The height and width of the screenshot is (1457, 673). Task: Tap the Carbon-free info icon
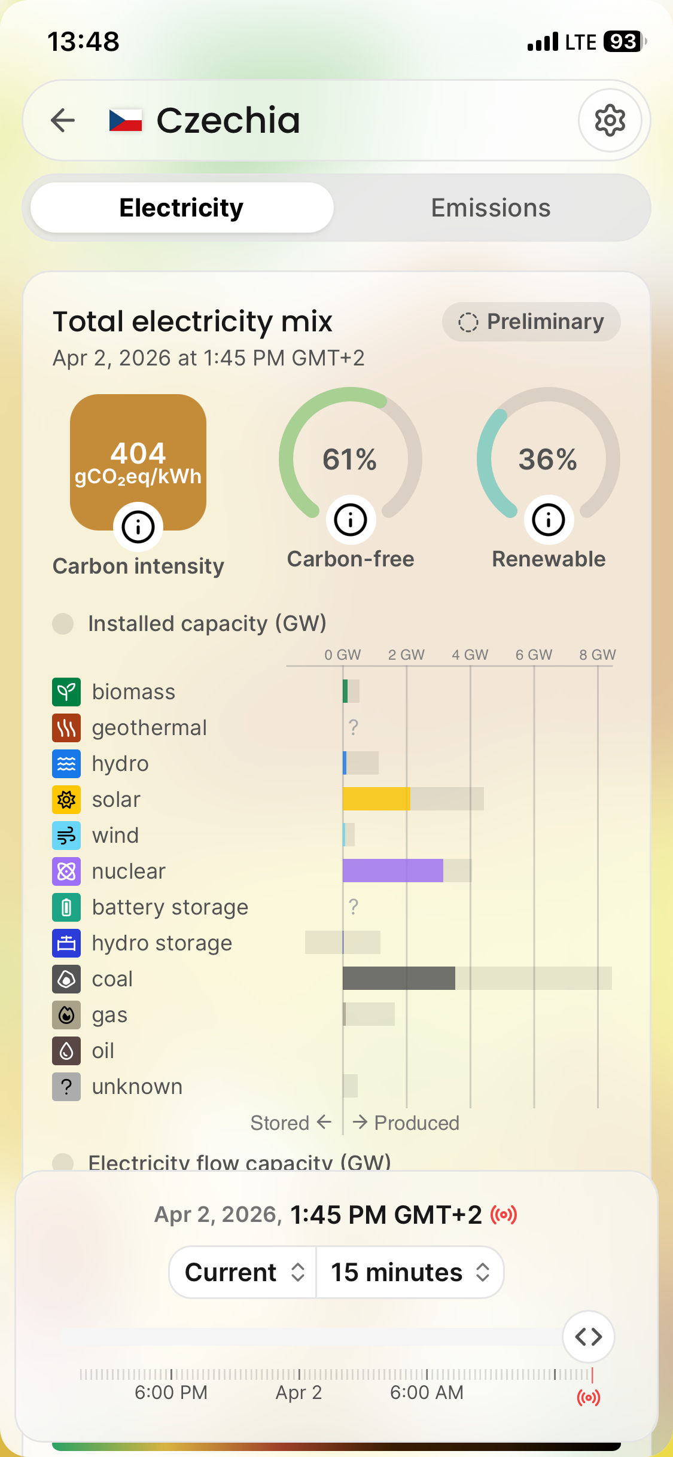(351, 520)
